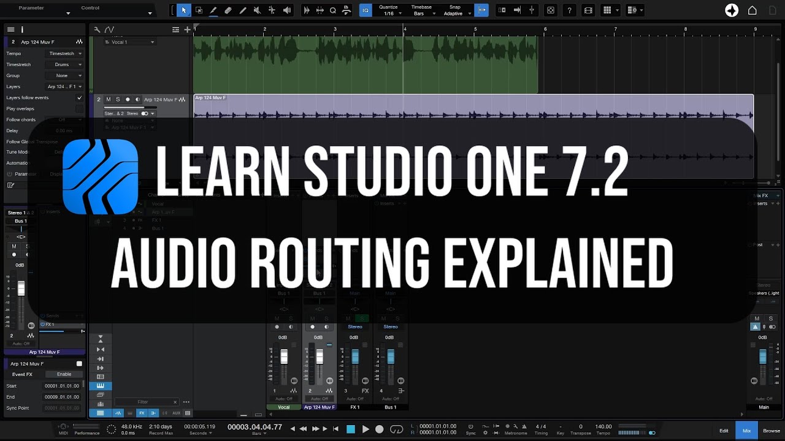This screenshot has width=785, height=441.
Task: Open the track list hamburger icon
Action: point(10,29)
